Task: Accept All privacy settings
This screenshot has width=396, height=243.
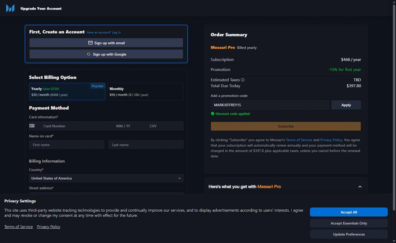Action: [349, 212]
